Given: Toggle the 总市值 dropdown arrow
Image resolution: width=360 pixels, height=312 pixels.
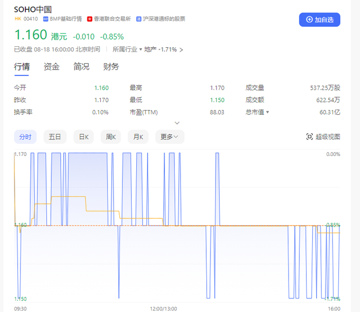Looking at the screenshot, I should [x=267, y=112].
